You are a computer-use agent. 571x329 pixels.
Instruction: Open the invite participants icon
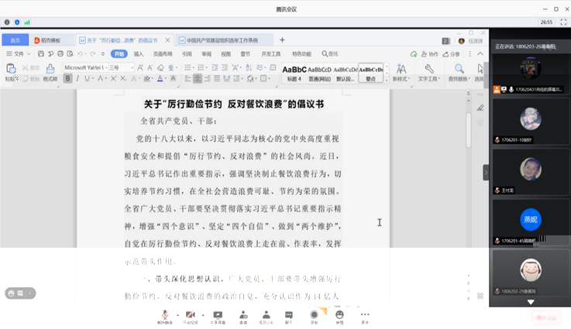pyautogui.click(x=243, y=314)
